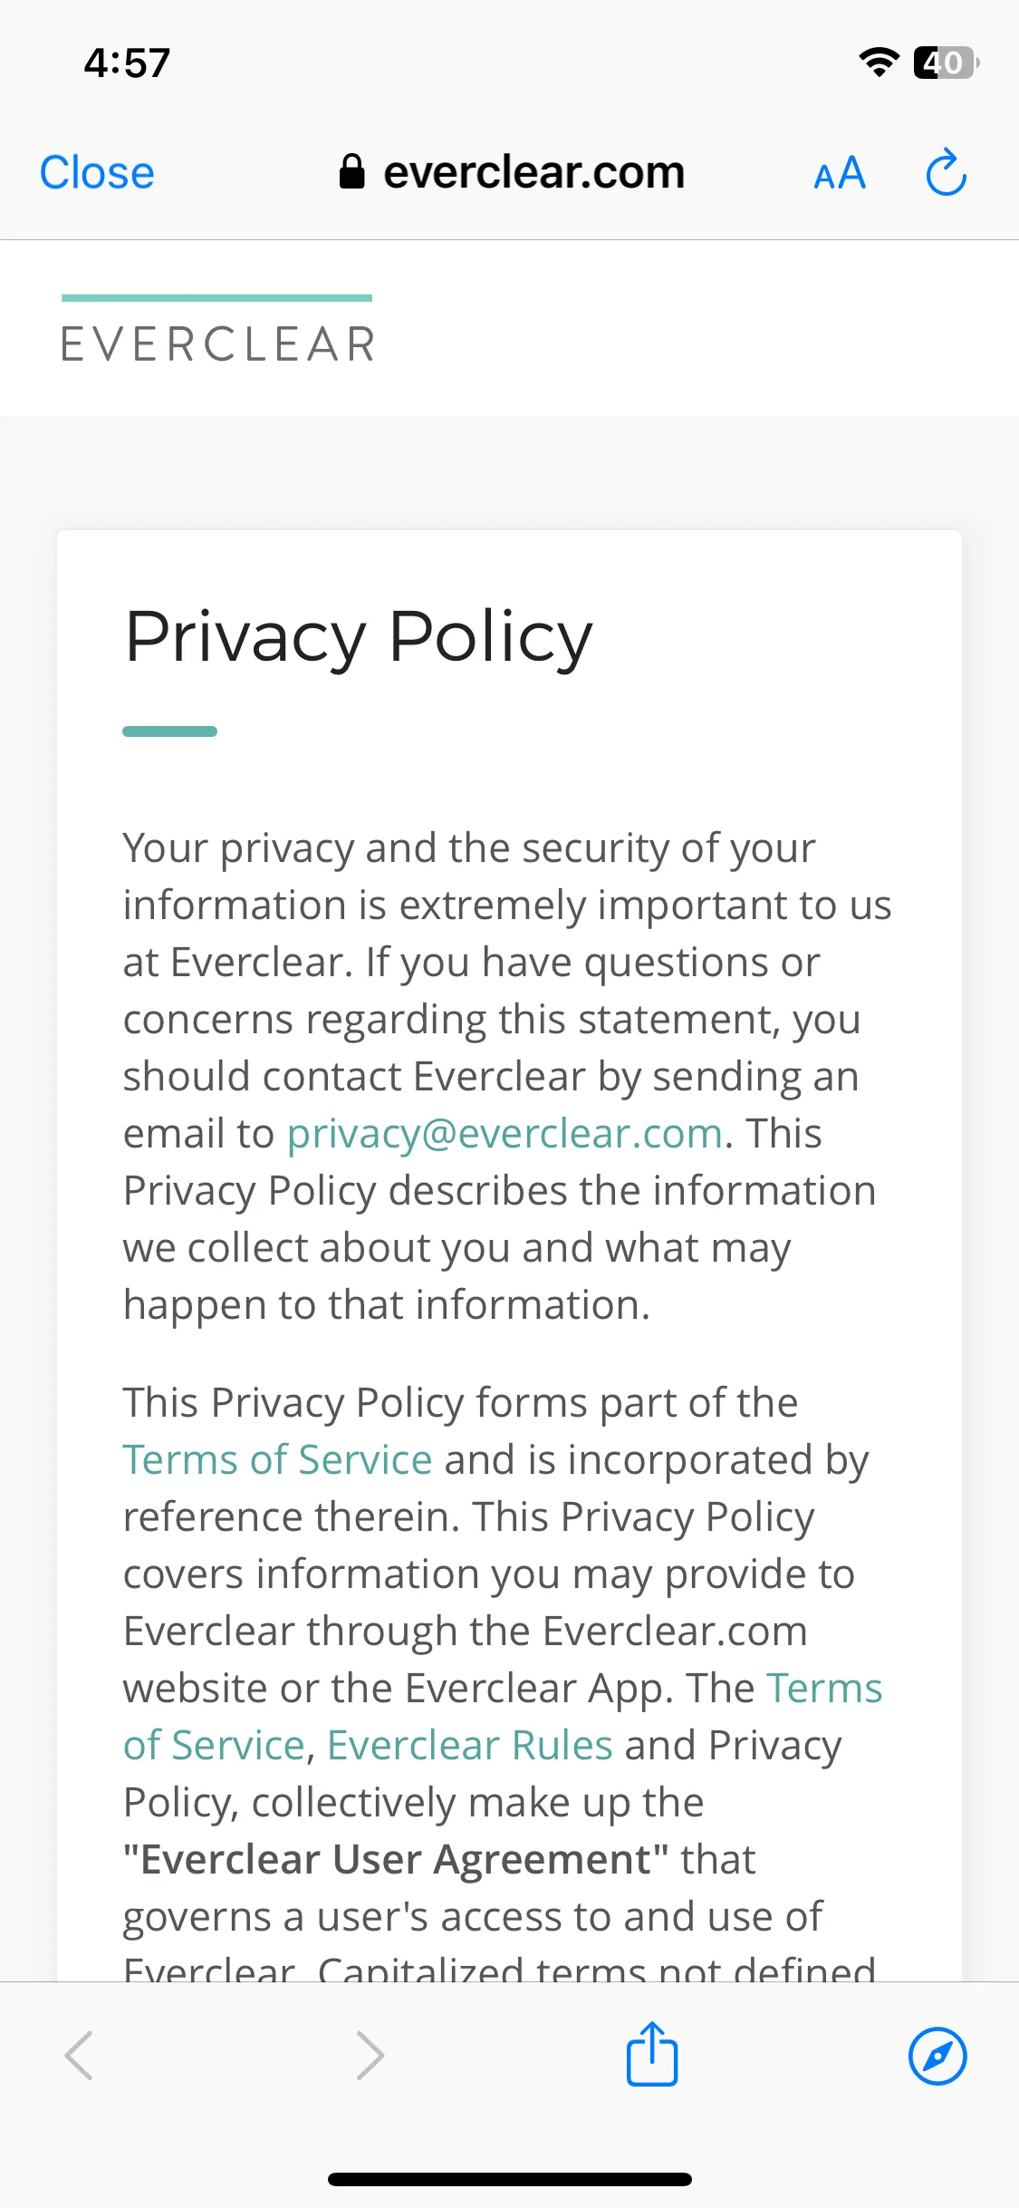The image size is (1019, 2208).
Task: Tap the everclear.com address bar
Action: click(x=513, y=172)
